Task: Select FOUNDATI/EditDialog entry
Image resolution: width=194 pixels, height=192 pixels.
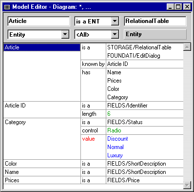Action: pos(134,56)
